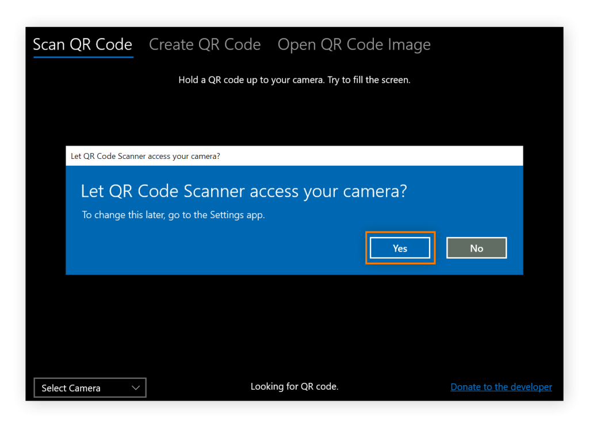Switch to the Scan QR Code tab
The height and width of the screenshot is (426, 589).
(83, 45)
